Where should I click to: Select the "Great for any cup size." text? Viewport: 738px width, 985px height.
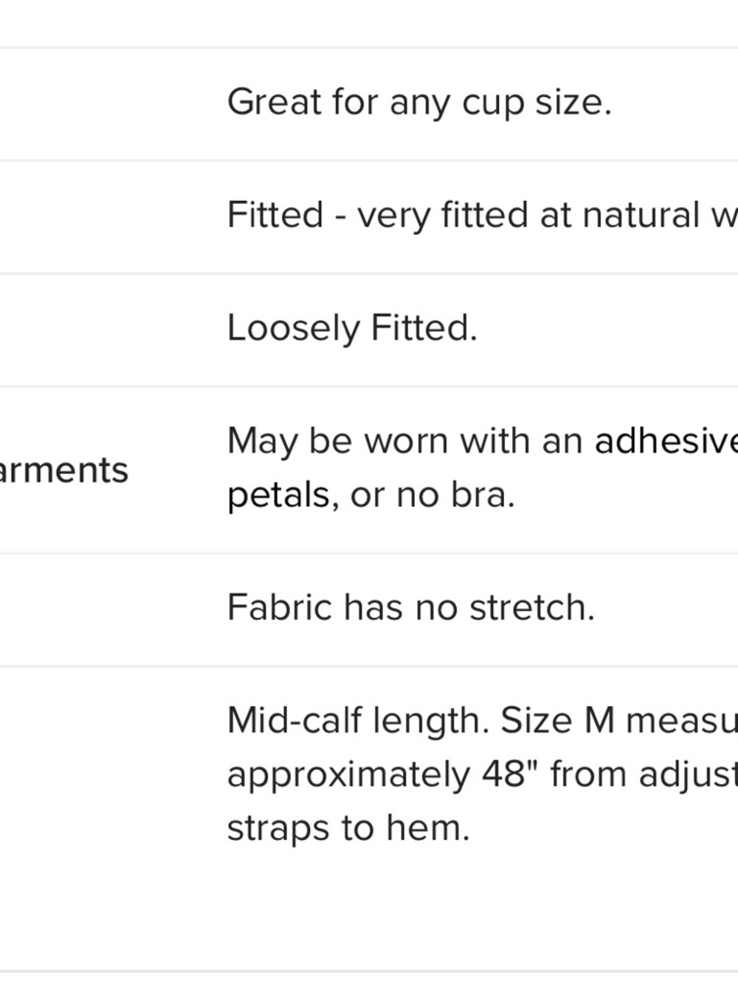tap(419, 103)
